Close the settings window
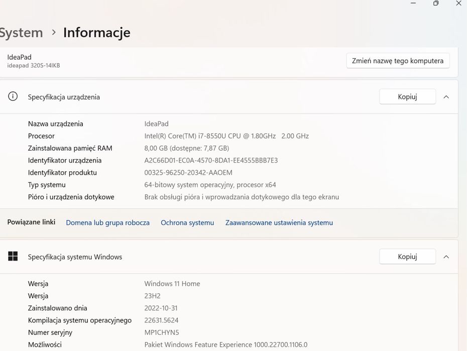The height and width of the screenshot is (351, 467). (458, 3)
